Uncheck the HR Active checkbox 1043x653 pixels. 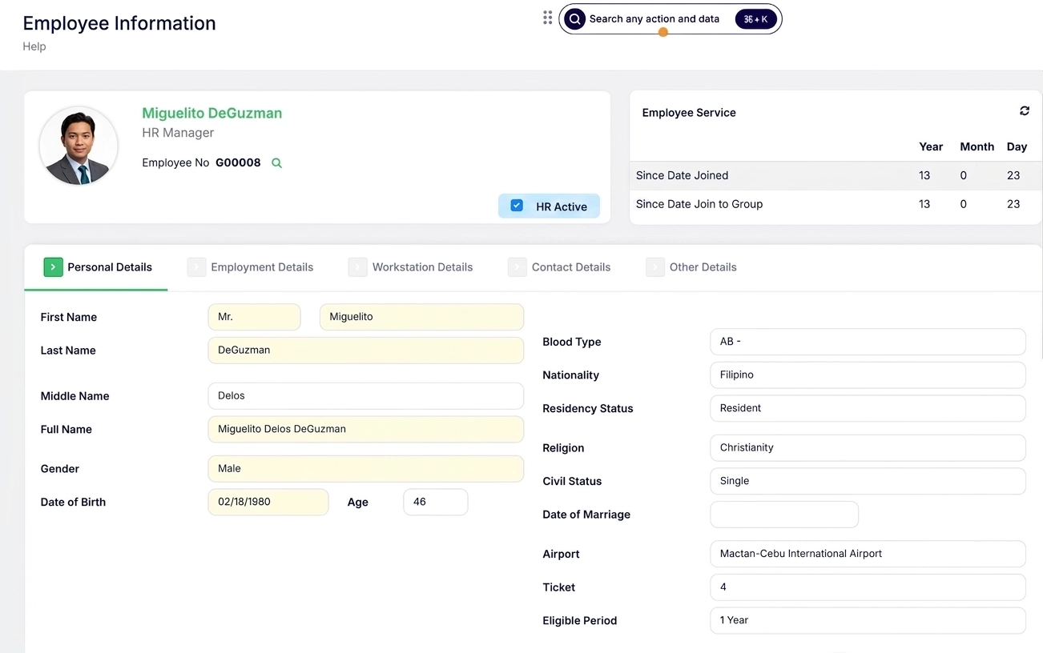[517, 206]
